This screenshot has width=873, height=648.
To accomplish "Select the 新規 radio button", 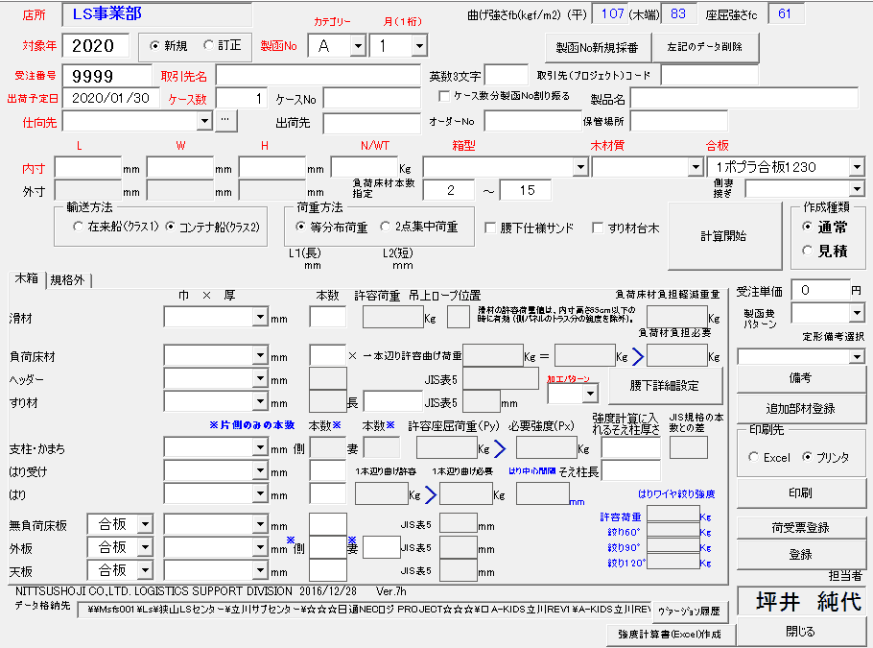I will tap(154, 46).
